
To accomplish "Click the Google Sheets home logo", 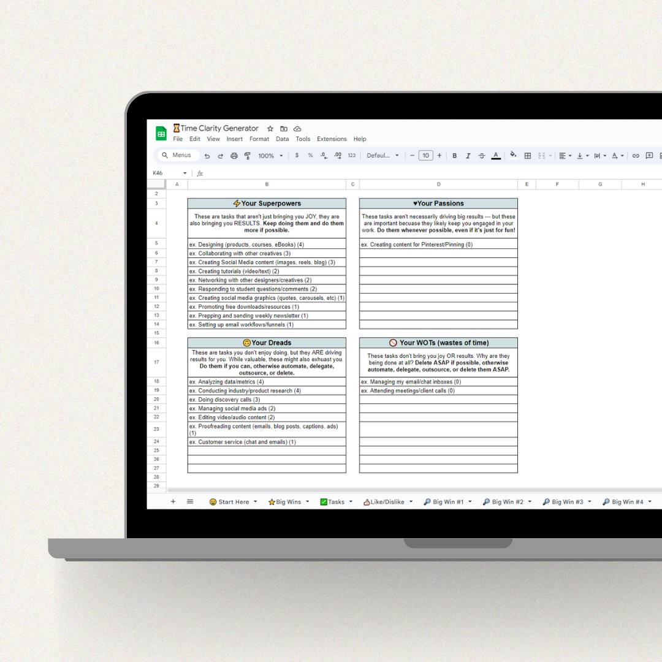I will 161,134.
